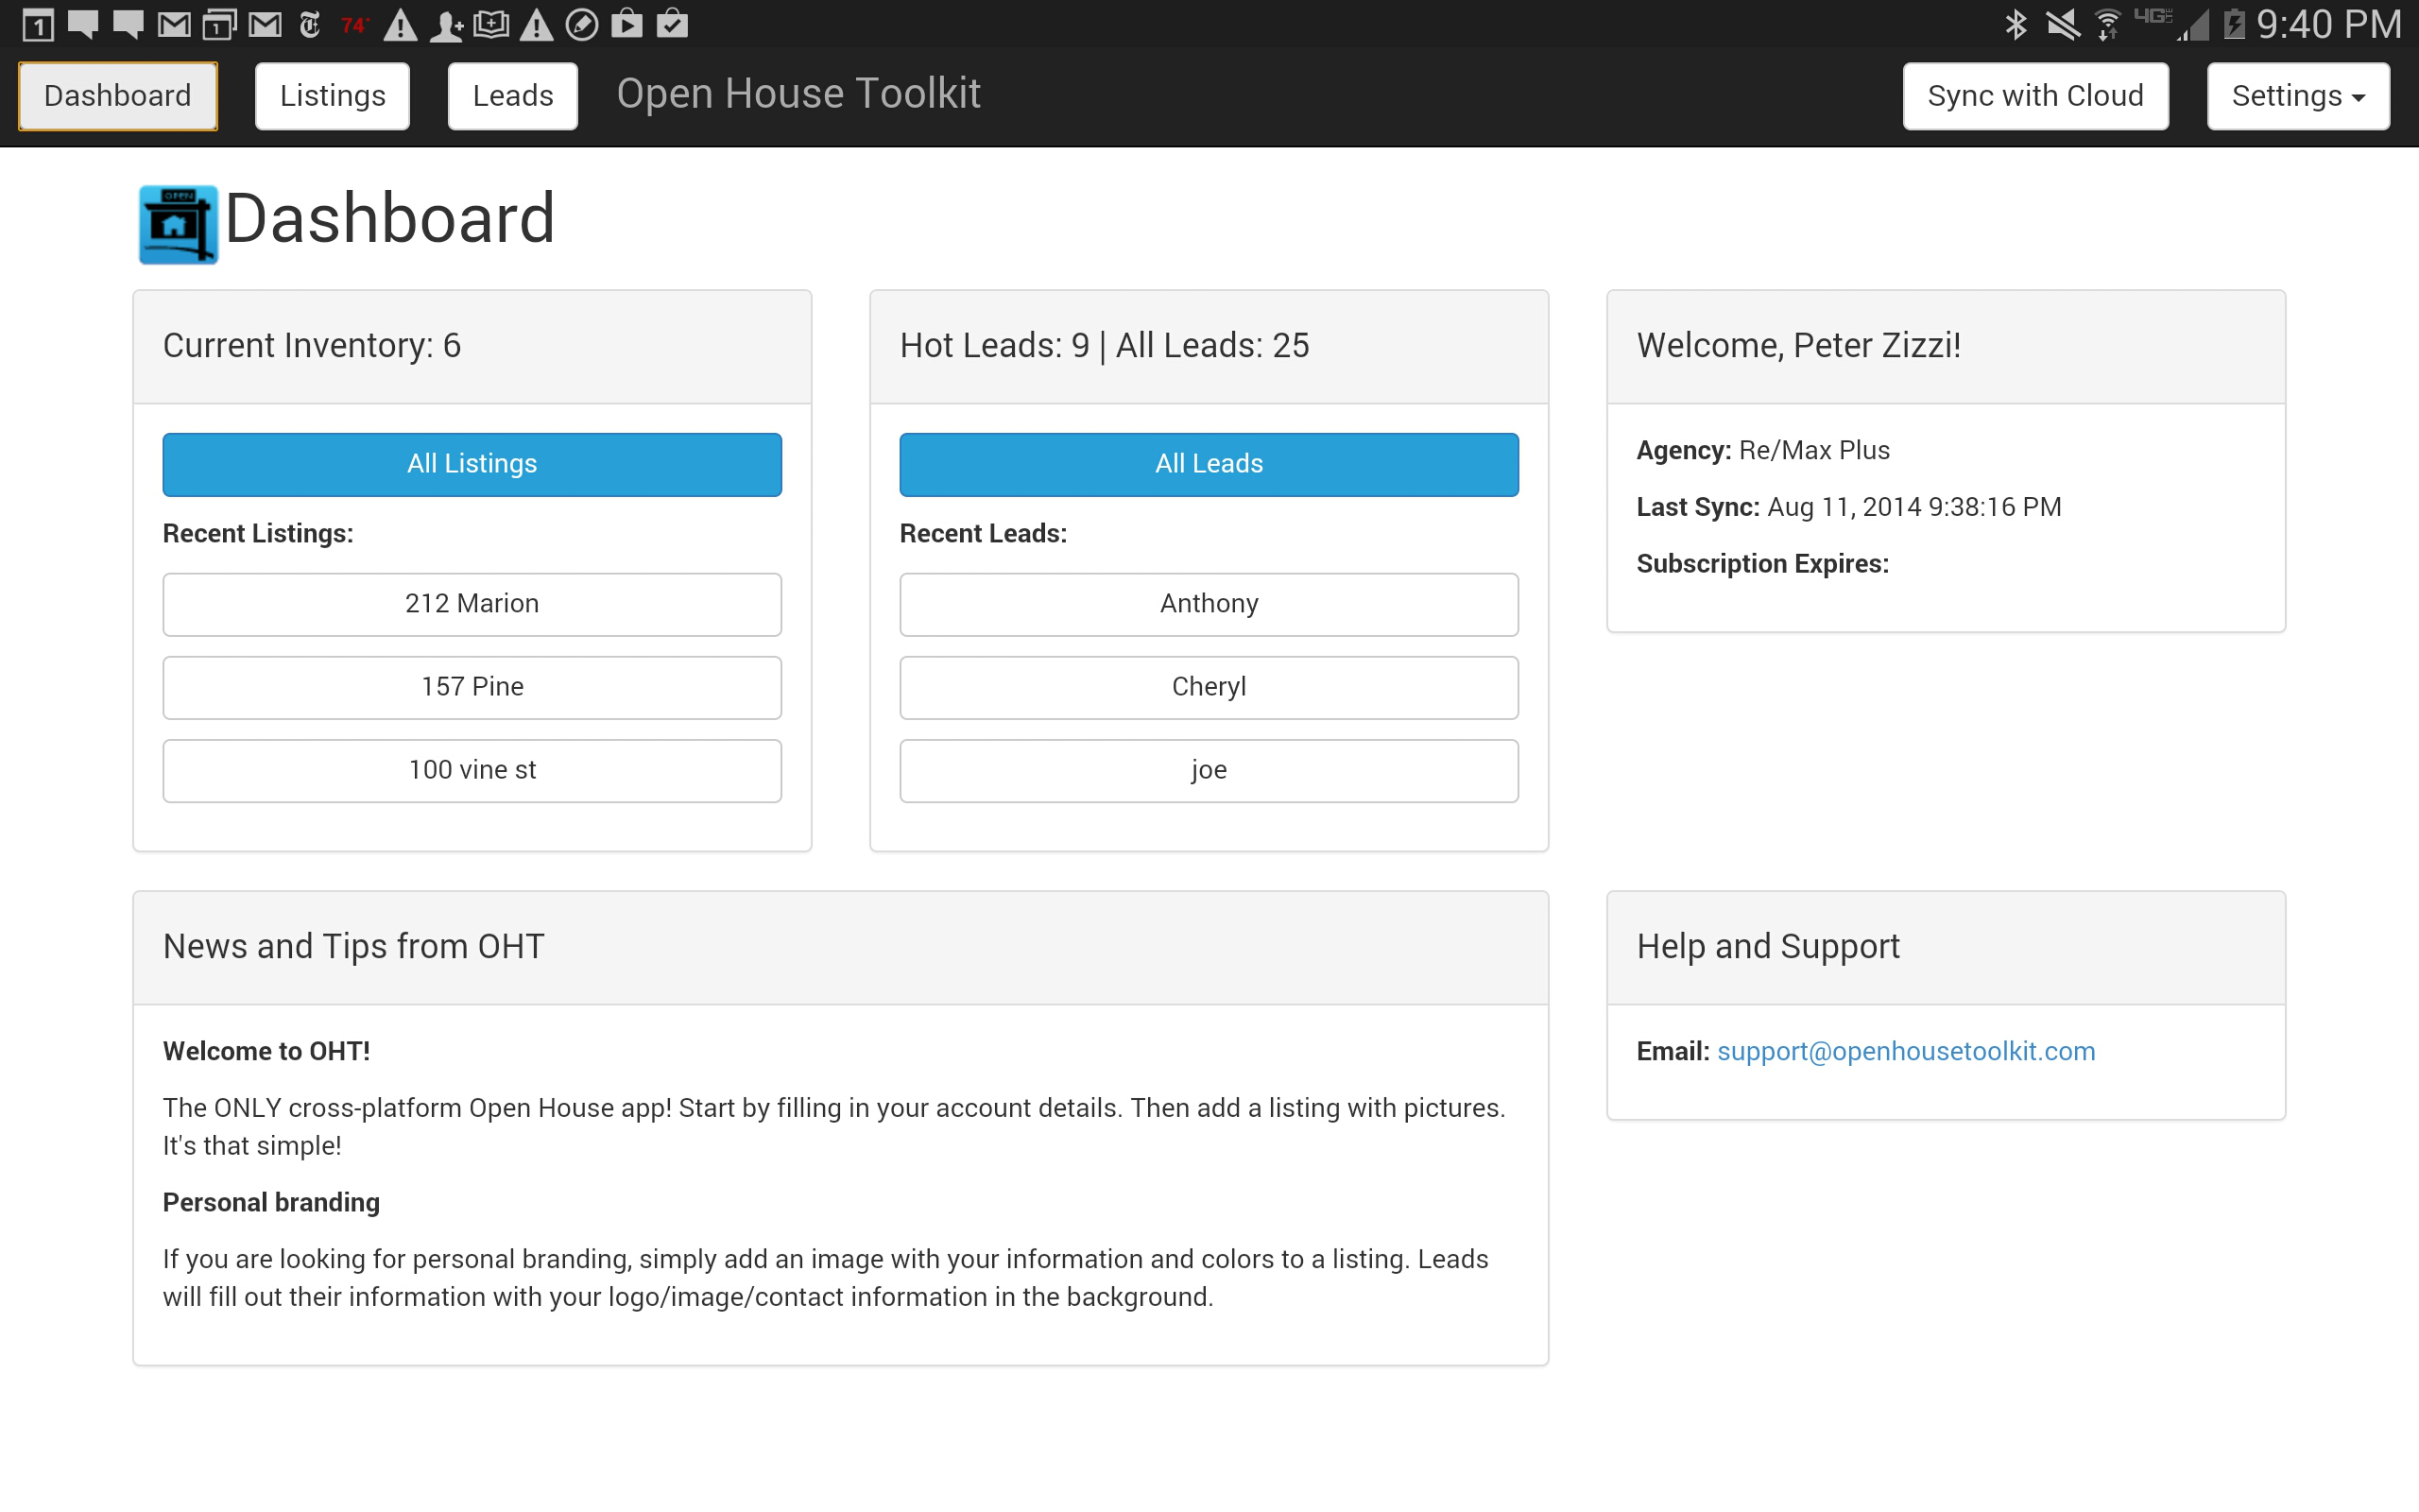Switch to the Listings tab
Viewport: 2419px width, 1512px height.
332,96
